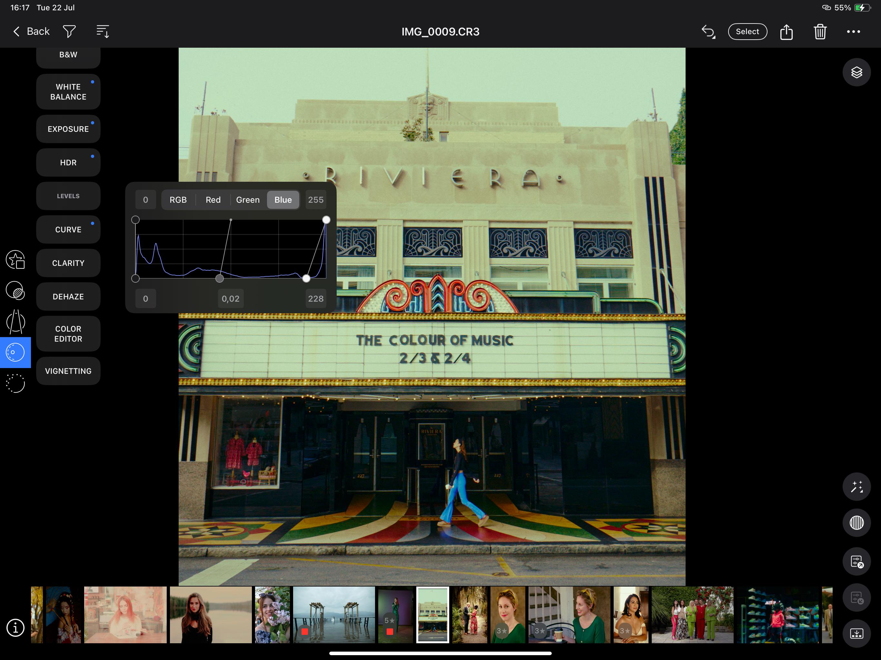The height and width of the screenshot is (660, 881).
Task: Open the info circle icon
Action: (15, 628)
